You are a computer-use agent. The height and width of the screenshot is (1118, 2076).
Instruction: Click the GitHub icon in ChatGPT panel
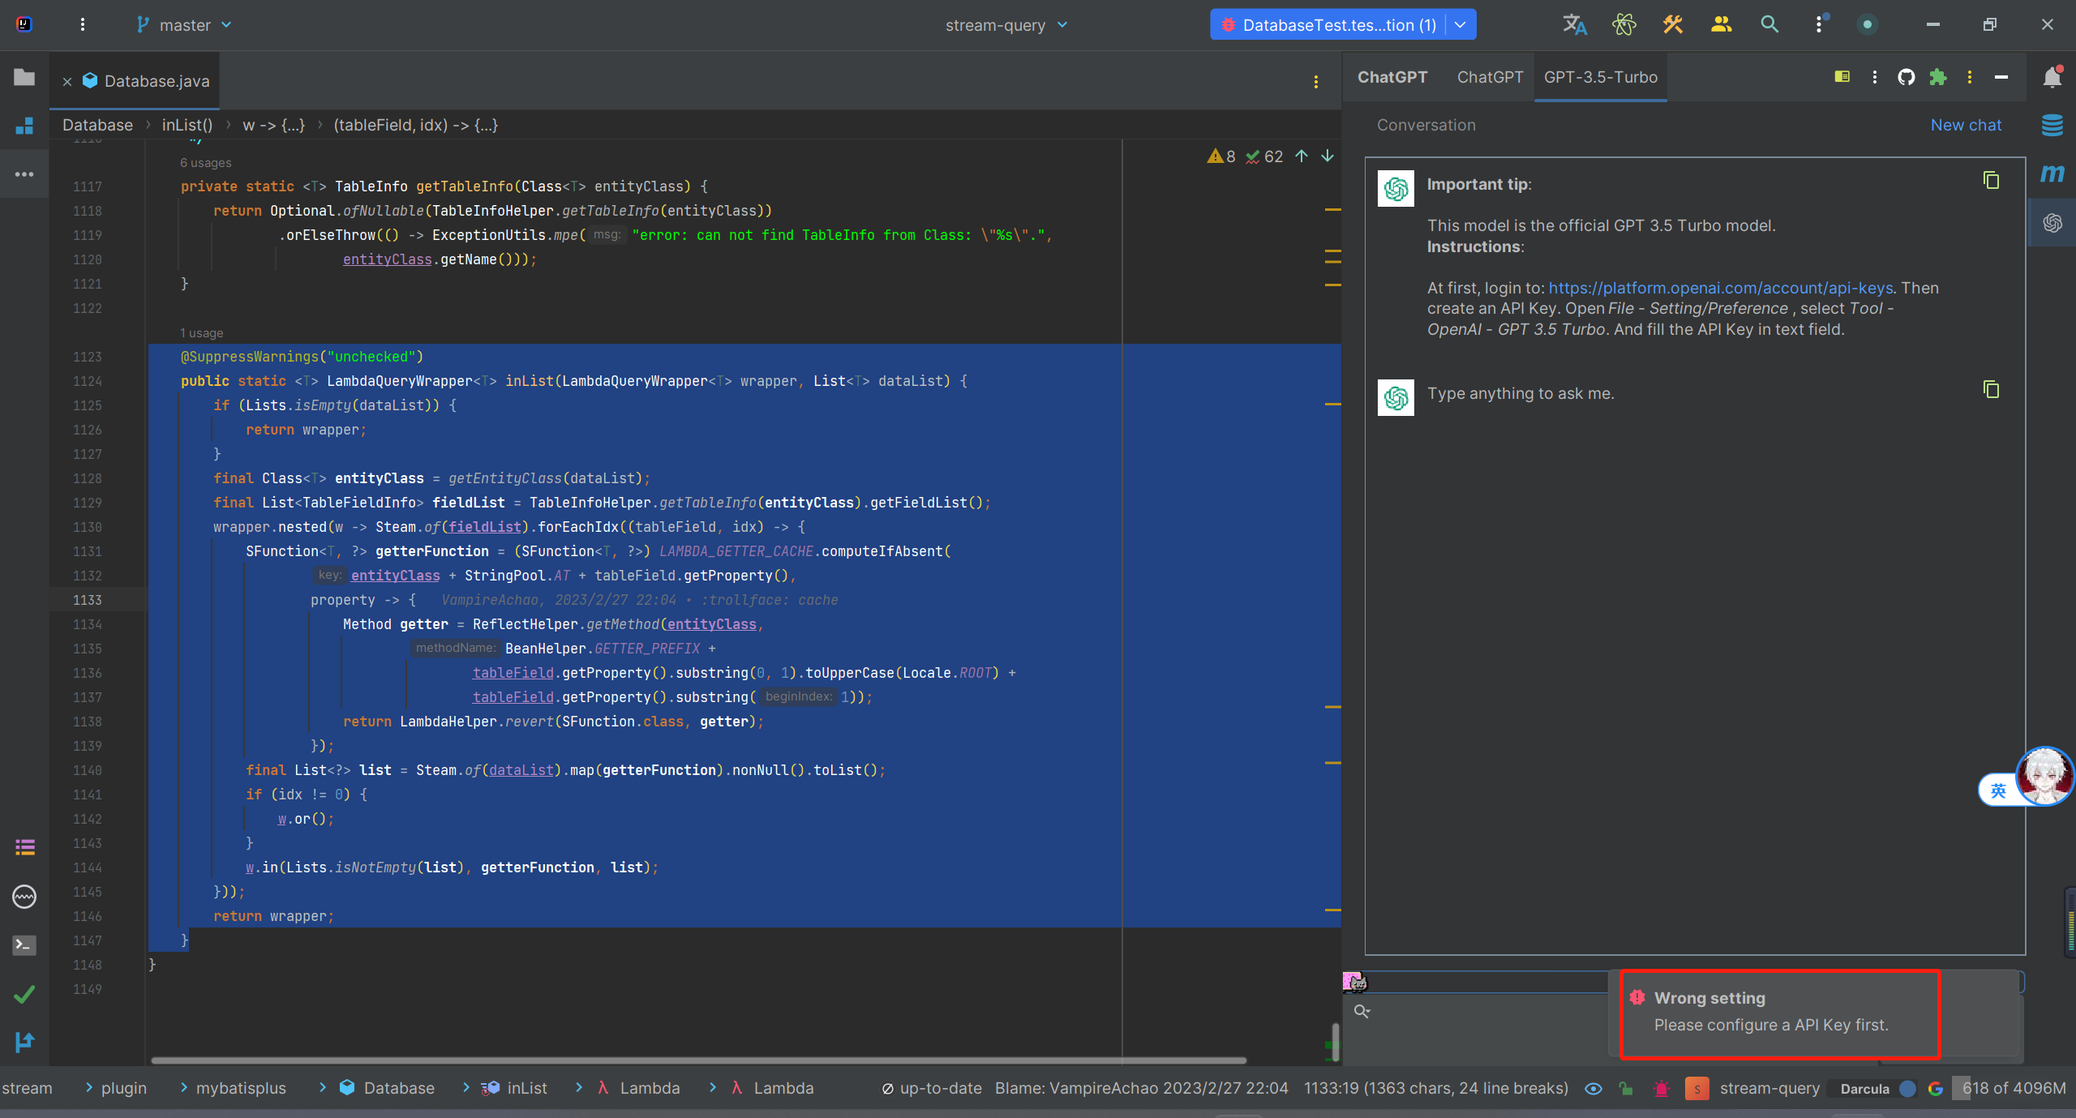(1906, 77)
